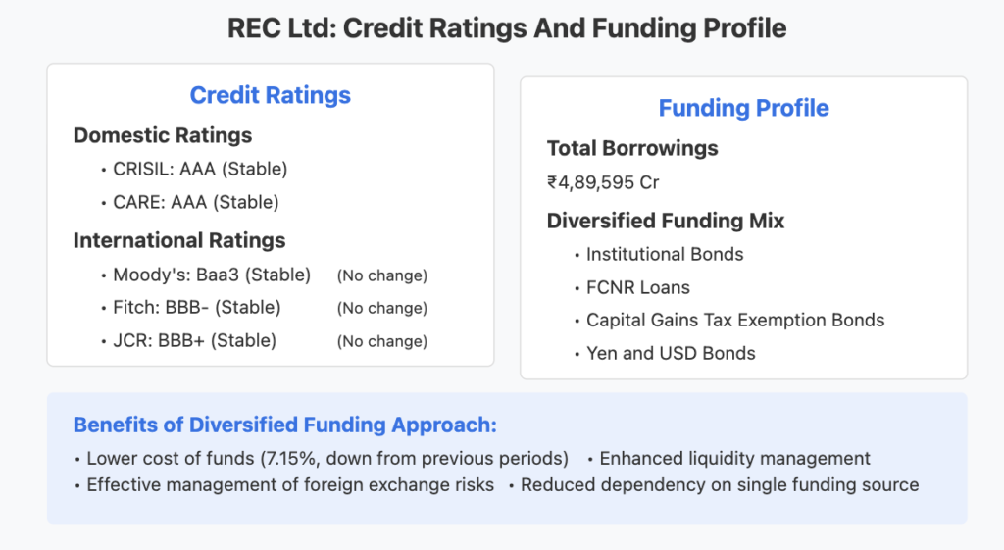Viewport: 1004px width, 550px height.
Task: Select the Funding Profile heading
Action: click(x=743, y=108)
